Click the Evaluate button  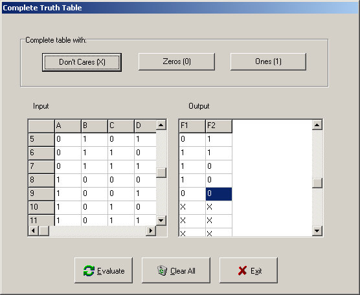point(104,270)
